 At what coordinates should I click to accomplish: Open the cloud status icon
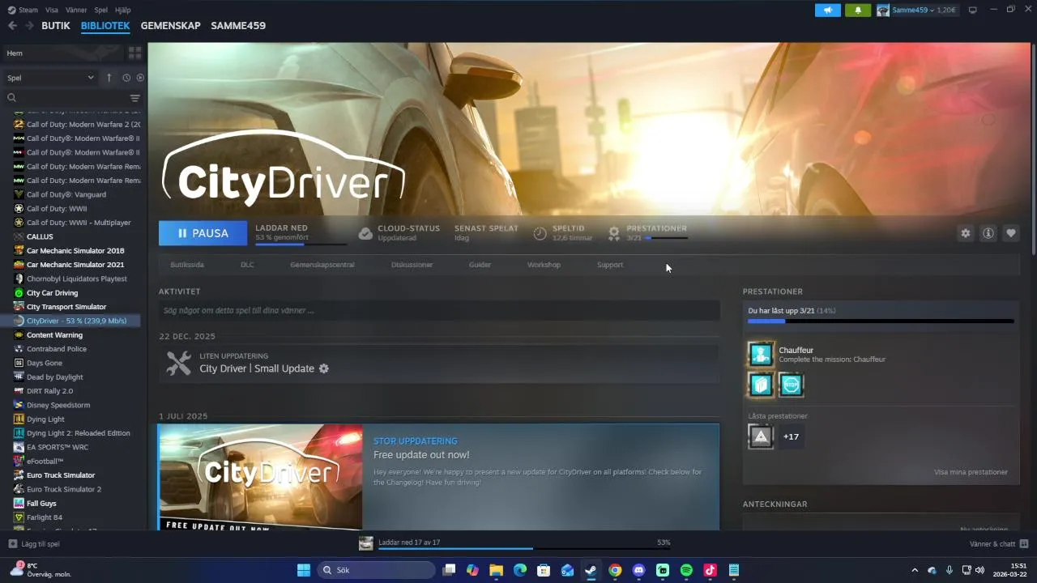(365, 233)
